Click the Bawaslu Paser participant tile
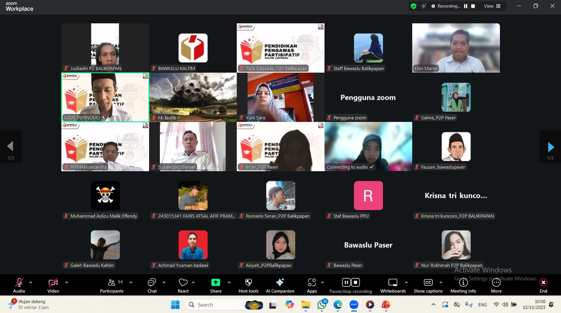Image resolution: width=561 pixels, height=313 pixels. pyautogui.click(x=368, y=245)
